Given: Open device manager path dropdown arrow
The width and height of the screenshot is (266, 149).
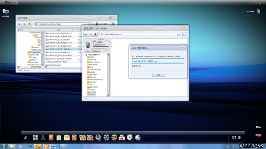Looking at the screenshot, I should point(179,34).
